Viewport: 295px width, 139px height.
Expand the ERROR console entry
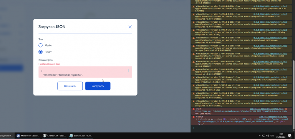196,117
